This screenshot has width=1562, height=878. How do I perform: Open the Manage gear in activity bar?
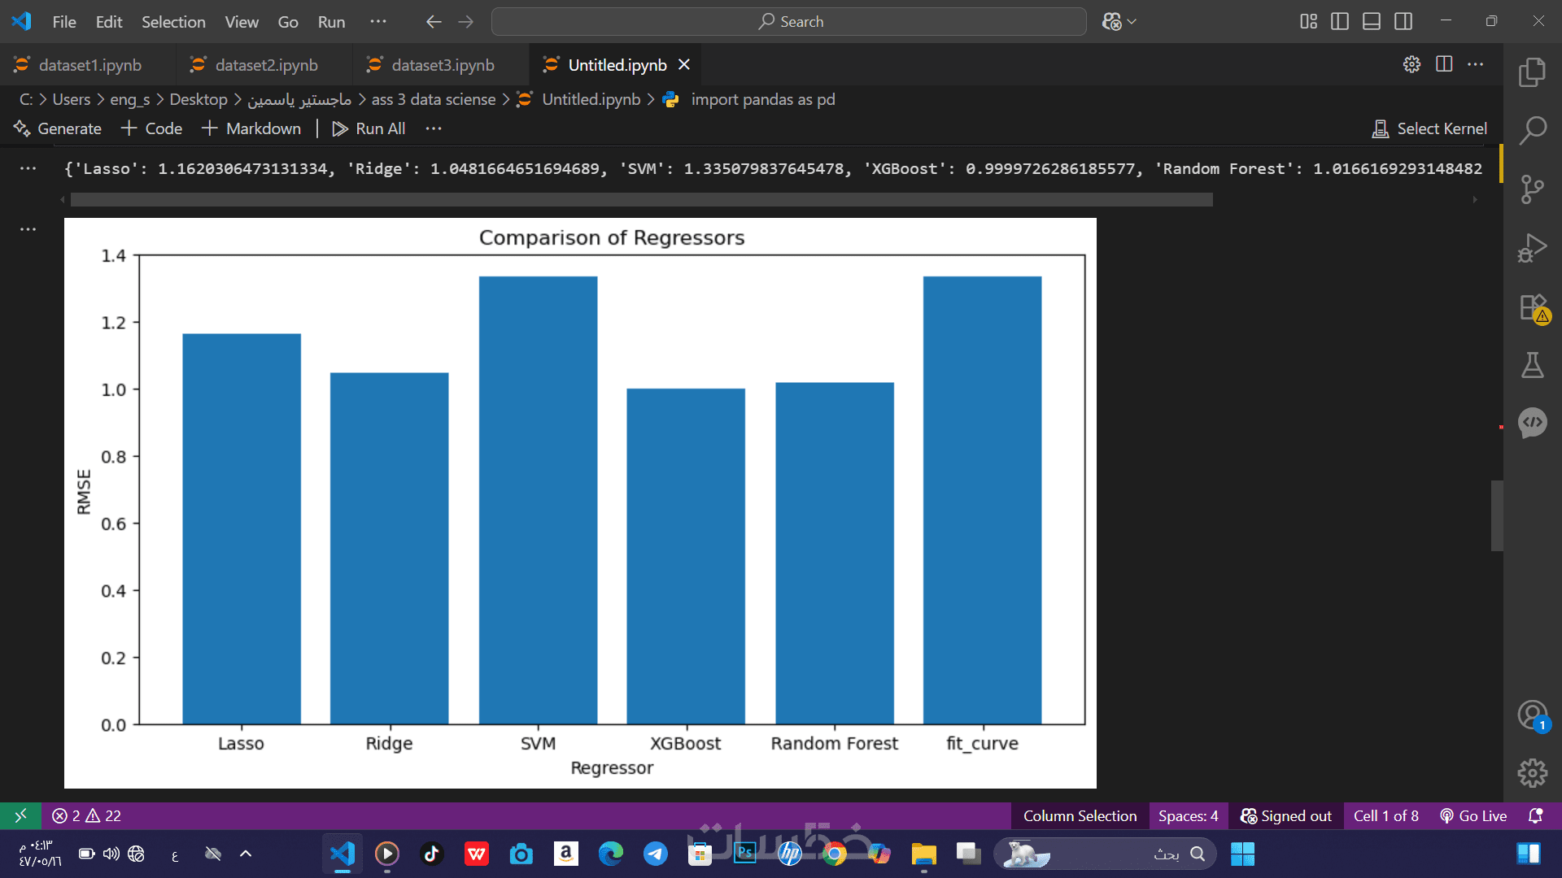[x=1532, y=773]
